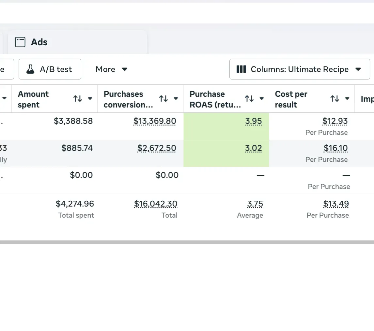Screen dimensions: 374x331
Task: Click the Average label under 3.75
Action: [x=250, y=215]
